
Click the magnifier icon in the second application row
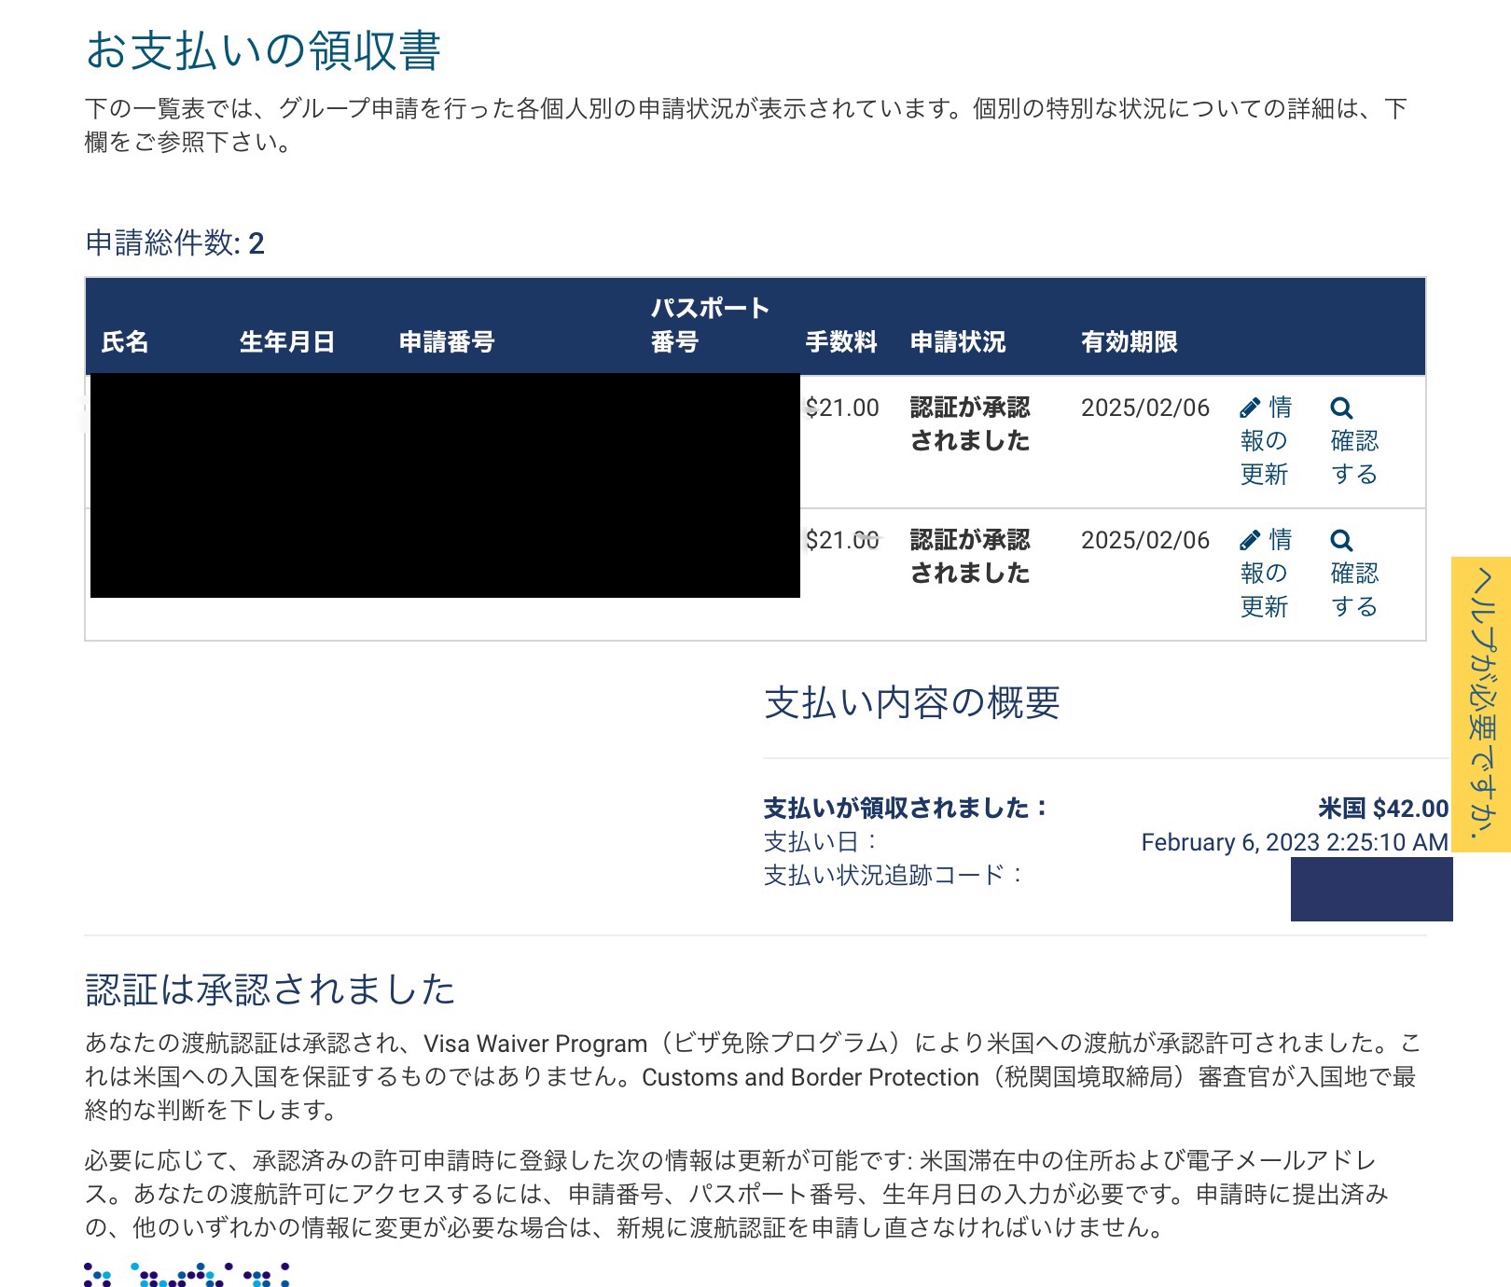(x=1341, y=541)
